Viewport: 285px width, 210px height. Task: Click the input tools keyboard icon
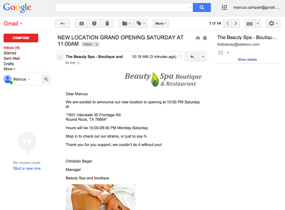click(250, 23)
